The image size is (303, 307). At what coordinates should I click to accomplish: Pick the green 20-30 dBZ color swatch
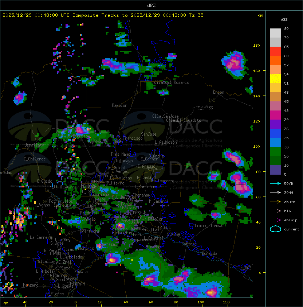point(275,152)
